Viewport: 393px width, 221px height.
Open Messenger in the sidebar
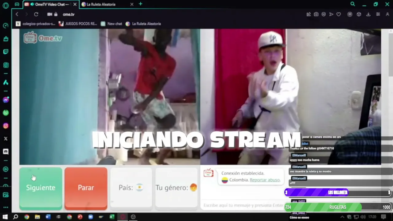(6, 100)
